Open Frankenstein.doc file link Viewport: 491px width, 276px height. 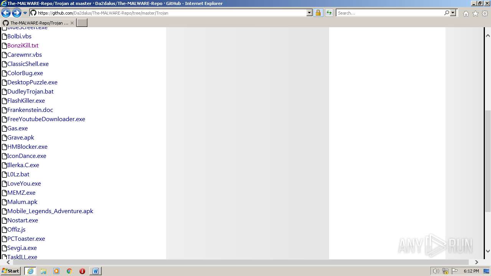click(30, 110)
